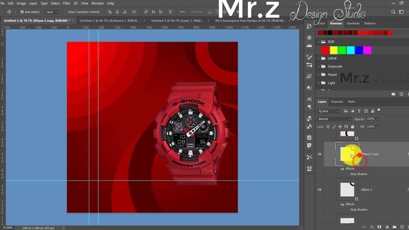
Task: Click align horizontal centers icon
Action: 118,12
